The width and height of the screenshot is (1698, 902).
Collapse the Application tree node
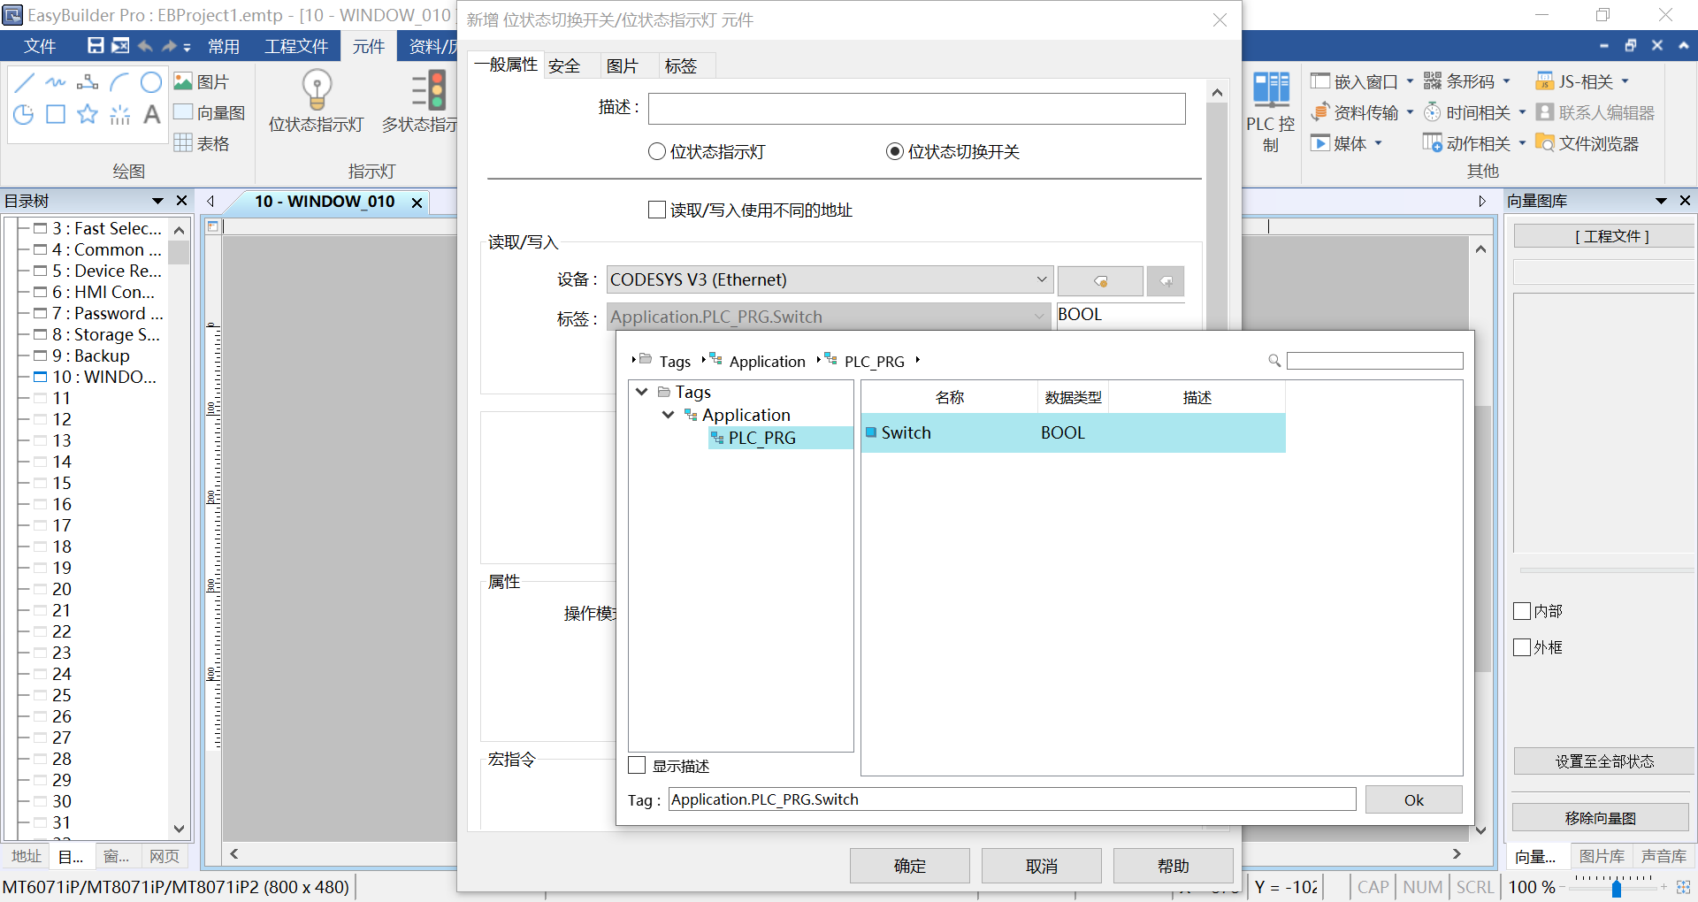coord(669,415)
